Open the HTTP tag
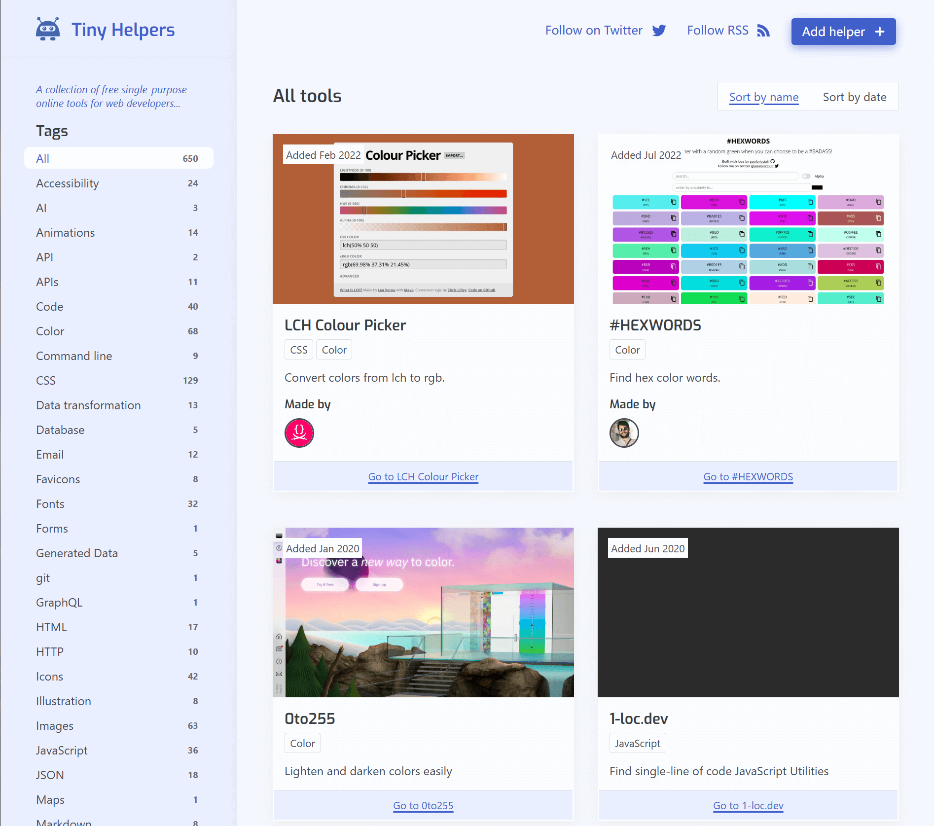Image resolution: width=934 pixels, height=826 pixels. pos(119,651)
